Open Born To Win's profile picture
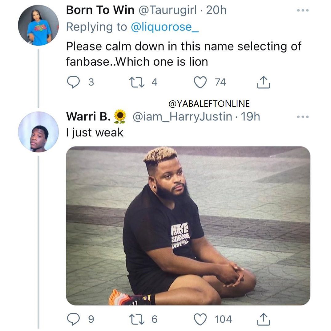The width and height of the screenshot is (331, 331). (38, 25)
